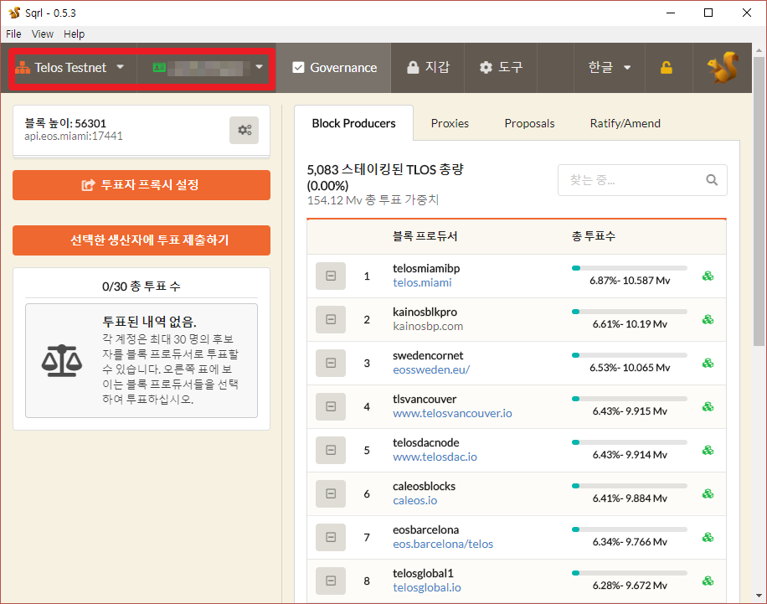Open the caleos.io link
The image size is (767, 604).
pos(414,501)
